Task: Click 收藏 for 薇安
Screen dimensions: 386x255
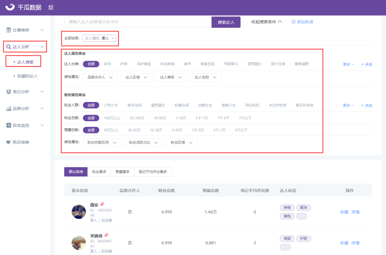Action: (344, 212)
